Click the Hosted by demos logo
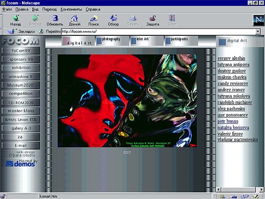The height and width of the screenshot is (199, 265). click(x=21, y=163)
